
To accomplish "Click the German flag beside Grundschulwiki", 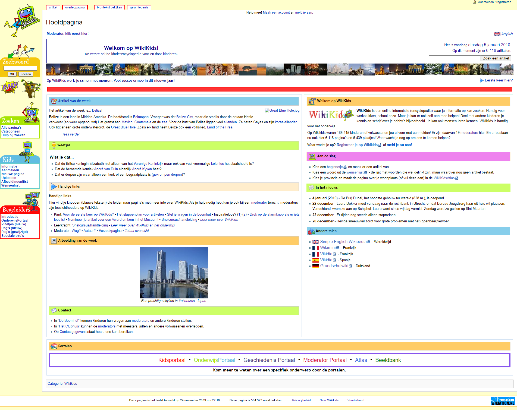I will point(316,266).
